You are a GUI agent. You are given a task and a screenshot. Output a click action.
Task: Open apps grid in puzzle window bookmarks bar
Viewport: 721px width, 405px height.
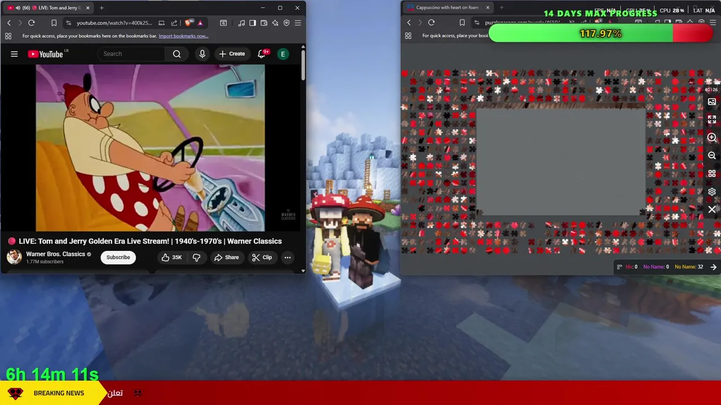[x=408, y=36]
